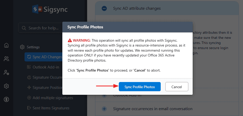The image size is (243, 116).
Task: Click the Settings gear icon in sidebar
Action: point(22,47)
